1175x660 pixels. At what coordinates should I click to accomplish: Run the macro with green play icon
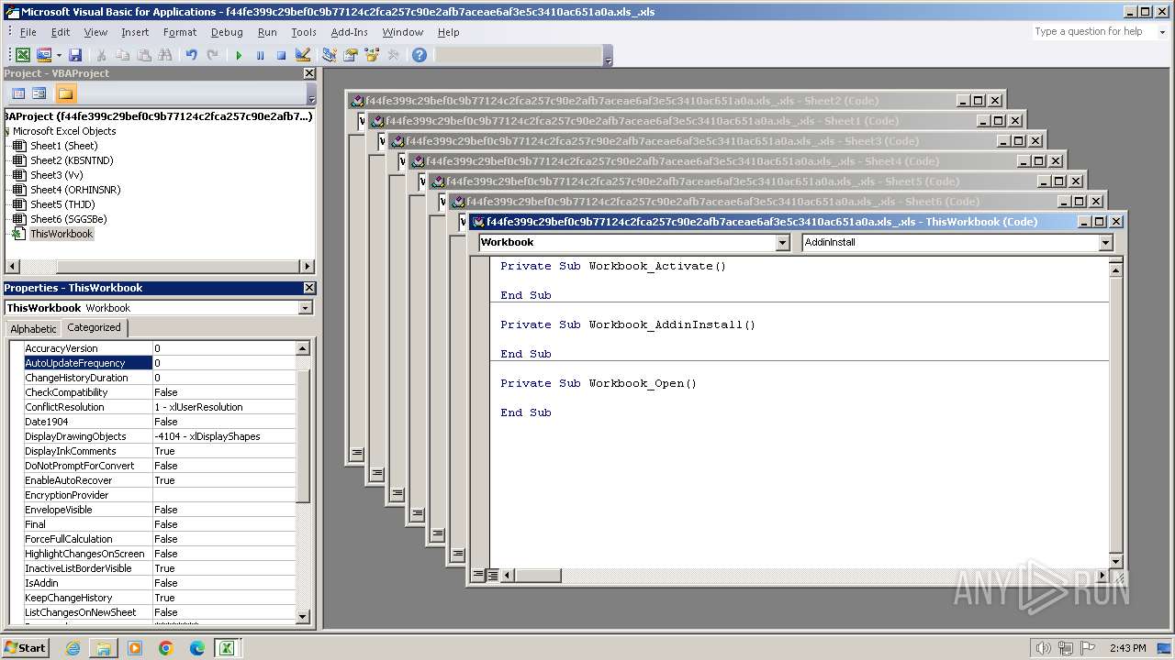239,55
